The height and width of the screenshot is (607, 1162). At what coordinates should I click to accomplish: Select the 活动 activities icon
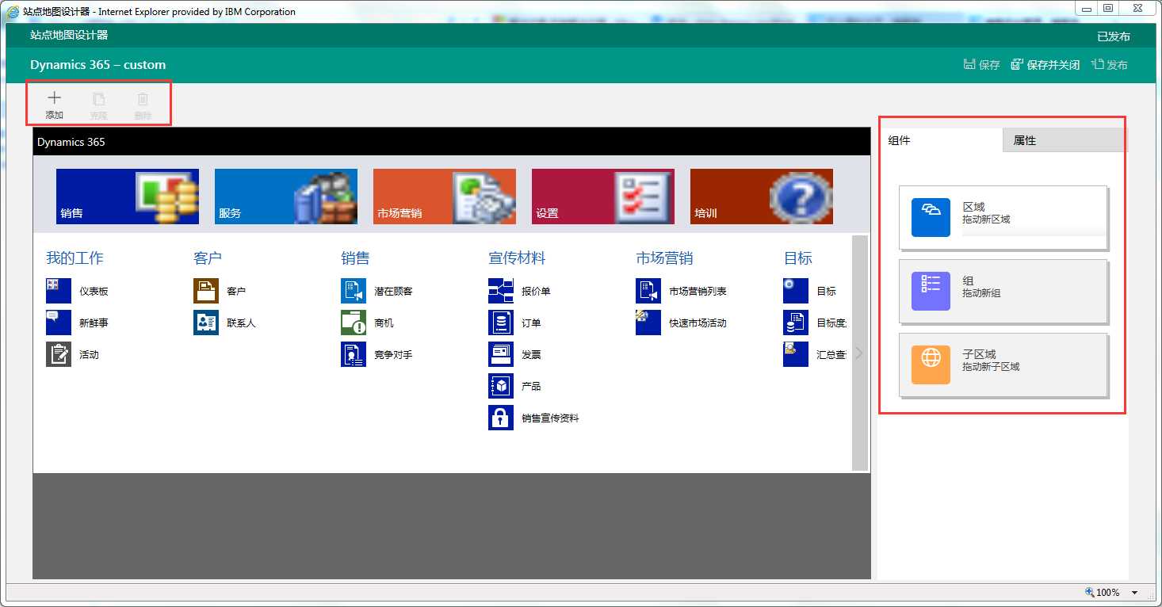tap(59, 354)
